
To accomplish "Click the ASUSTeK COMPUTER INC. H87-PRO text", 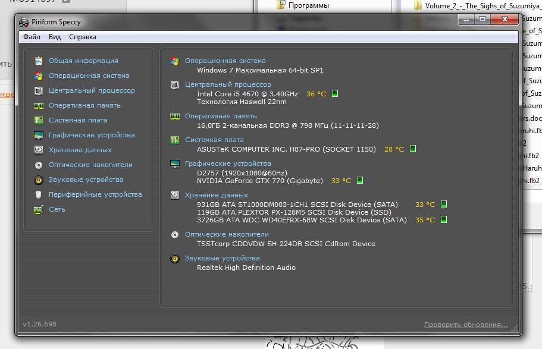I will click(x=286, y=149).
